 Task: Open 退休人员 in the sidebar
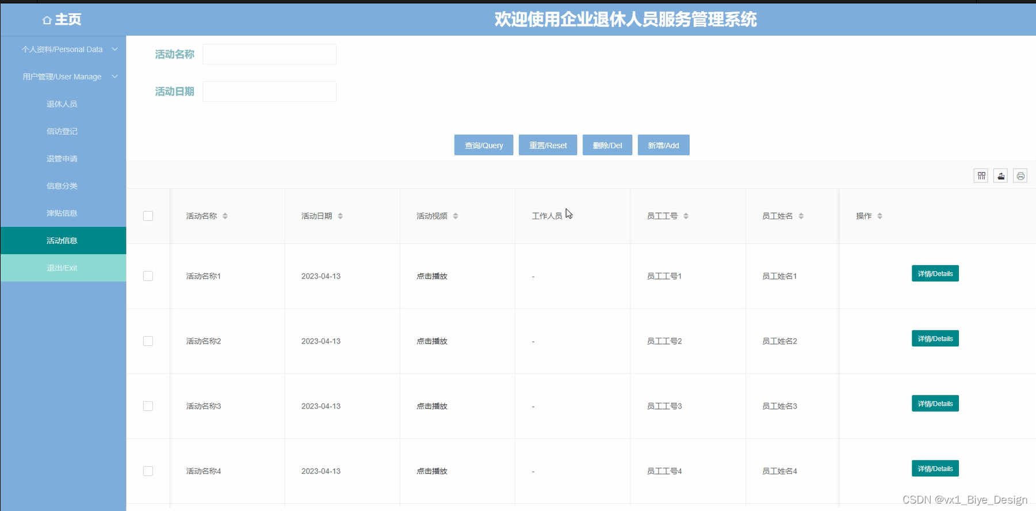pos(62,104)
